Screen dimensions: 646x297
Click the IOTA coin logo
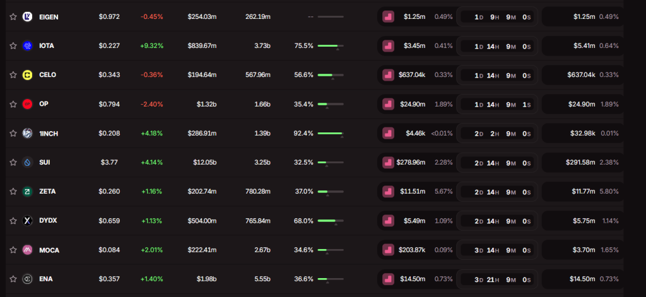[27, 46]
